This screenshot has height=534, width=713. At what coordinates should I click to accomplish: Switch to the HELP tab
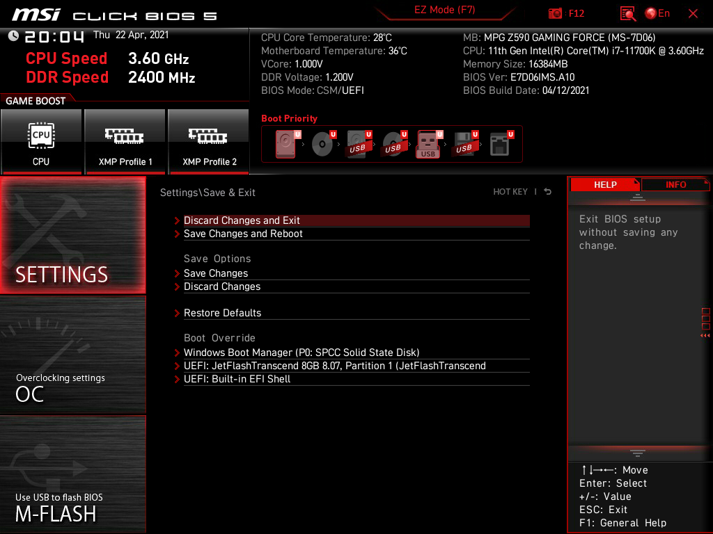pos(605,185)
